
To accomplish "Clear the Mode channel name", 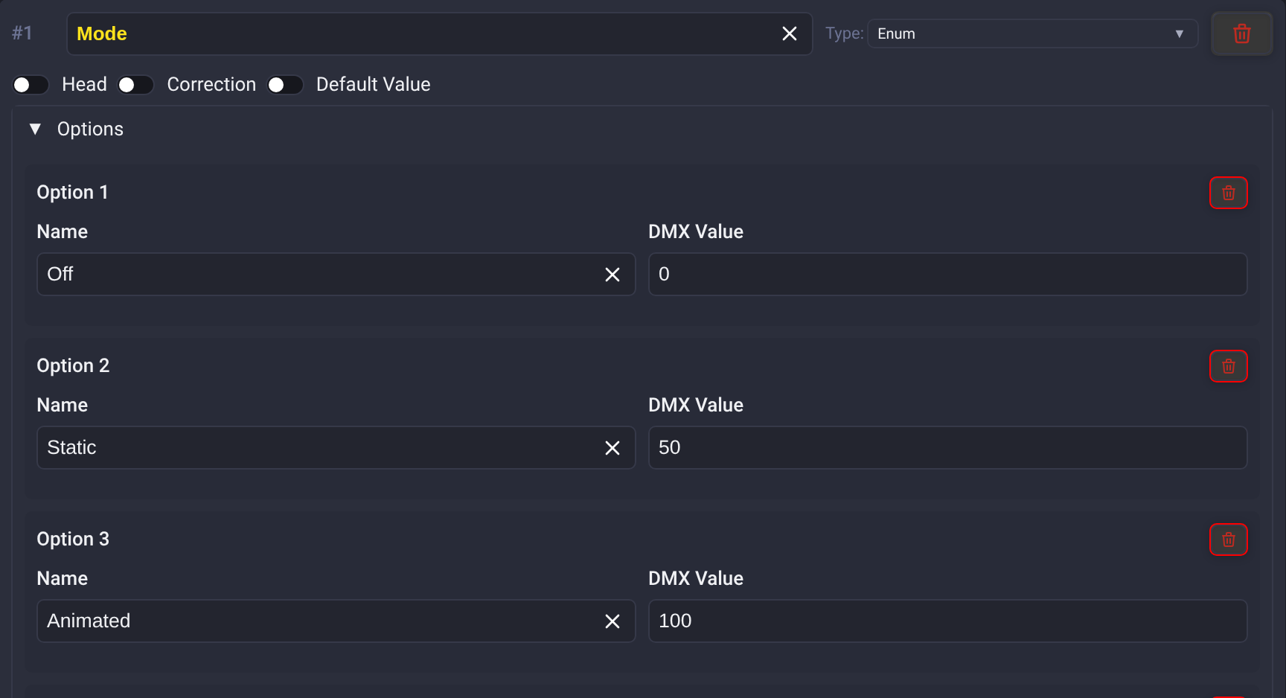I will tap(790, 33).
